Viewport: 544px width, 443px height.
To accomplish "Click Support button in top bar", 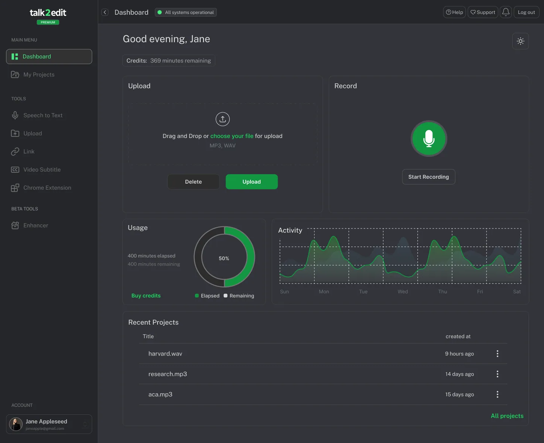I will [483, 12].
